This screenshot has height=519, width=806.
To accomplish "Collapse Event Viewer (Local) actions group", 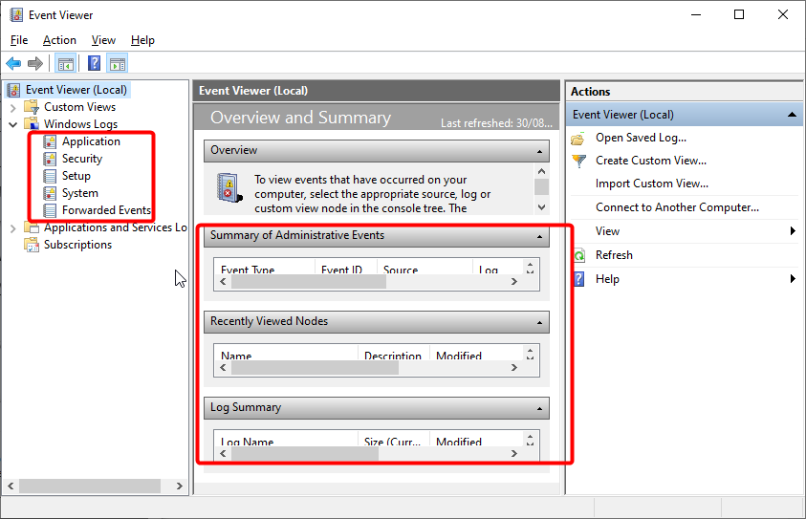I will pos(792,115).
